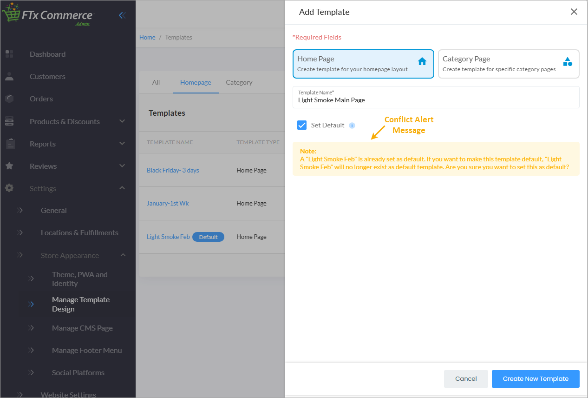This screenshot has width=588, height=398.
Task: Expand the Products & Discounts menu
Action: pos(122,121)
